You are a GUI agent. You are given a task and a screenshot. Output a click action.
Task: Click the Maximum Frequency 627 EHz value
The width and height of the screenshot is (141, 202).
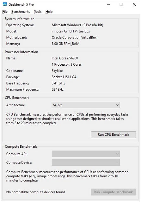pyautogui.click(x=58, y=89)
